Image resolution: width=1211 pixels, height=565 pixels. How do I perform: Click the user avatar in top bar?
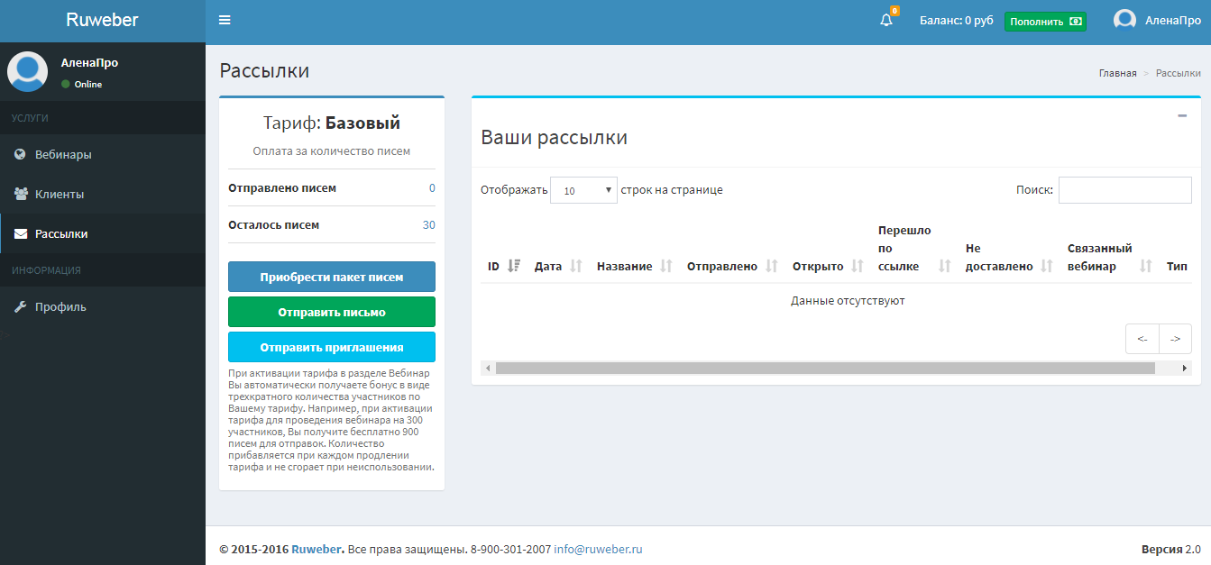pyautogui.click(x=1124, y=20)
